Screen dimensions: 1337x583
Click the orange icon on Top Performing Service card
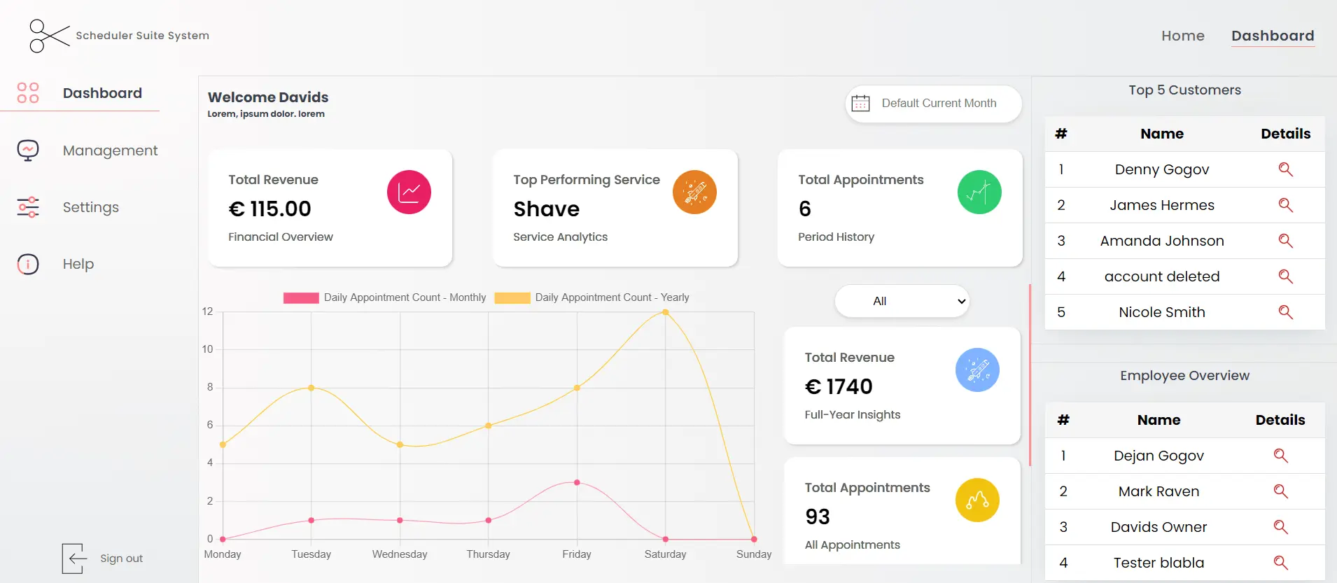pos(694,192)
